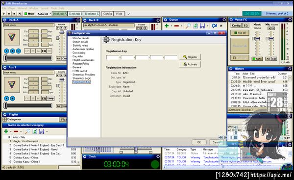Click magnifier search icon in Playlist tracks

[x=27, y=131]
